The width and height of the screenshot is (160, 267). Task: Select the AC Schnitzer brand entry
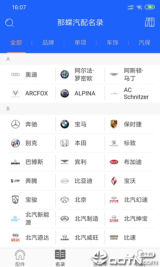130,93
